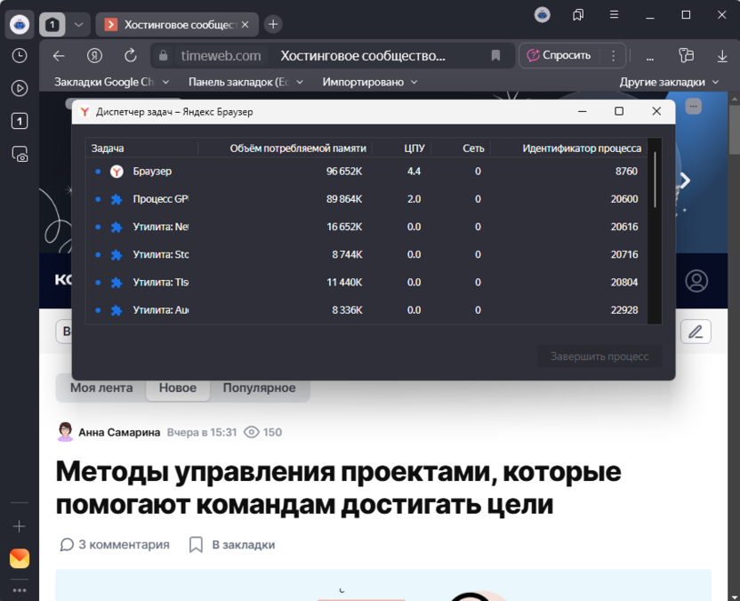This screenshot has width=740, height=601.
Task: Expand the Другие закладки folder
Action: point(669,82)
